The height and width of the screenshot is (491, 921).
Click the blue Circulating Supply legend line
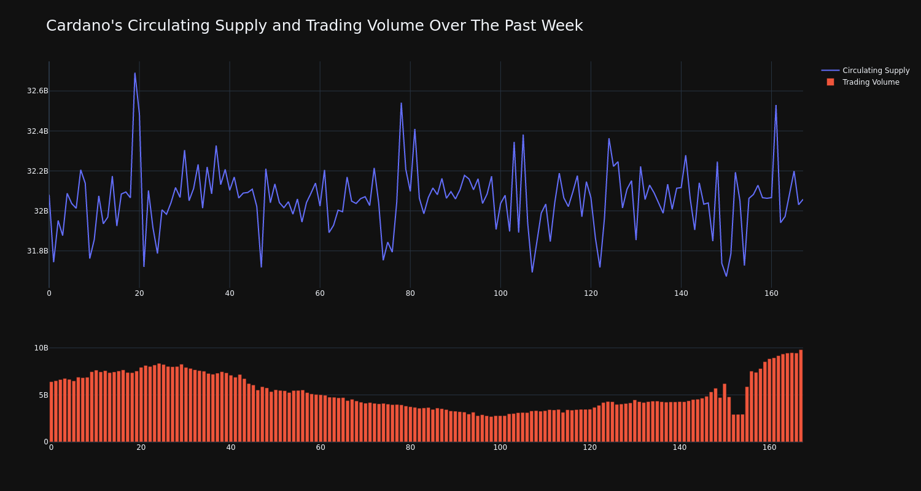pyautogui.click(x=830, y=71)
